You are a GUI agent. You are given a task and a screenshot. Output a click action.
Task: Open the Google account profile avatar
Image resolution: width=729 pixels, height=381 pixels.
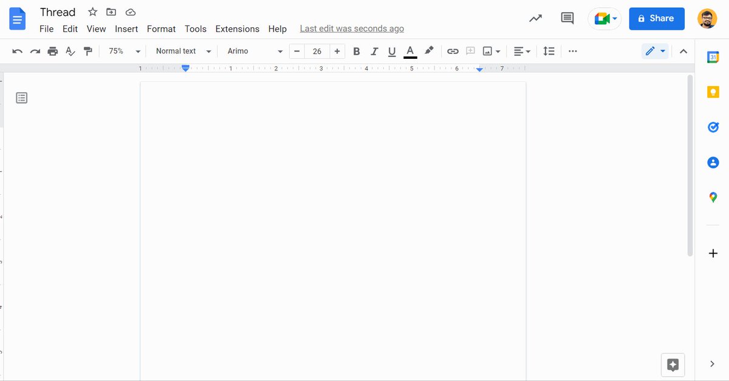point(707,18)
